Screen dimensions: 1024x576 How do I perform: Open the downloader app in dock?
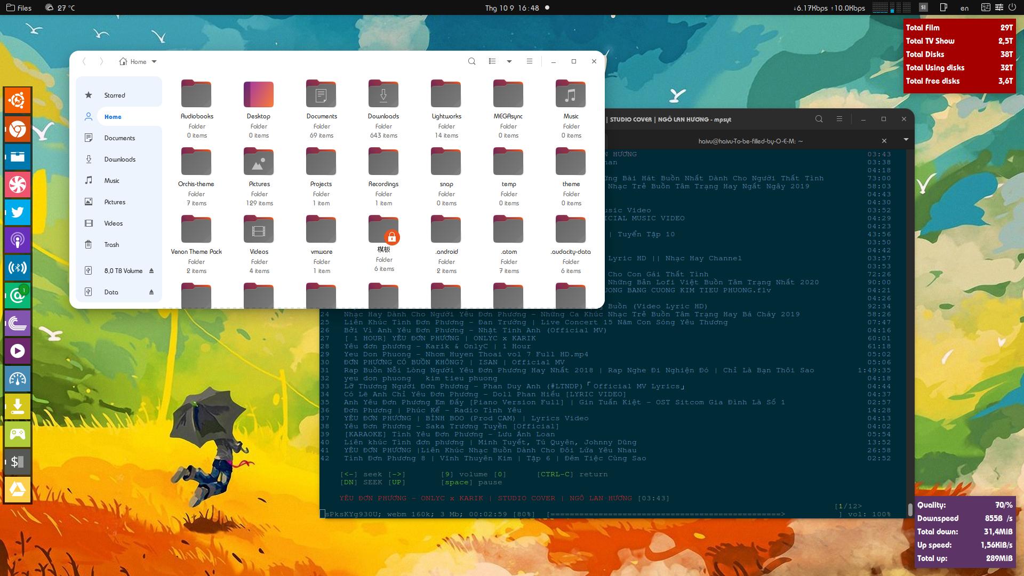[x=18, y=406]
